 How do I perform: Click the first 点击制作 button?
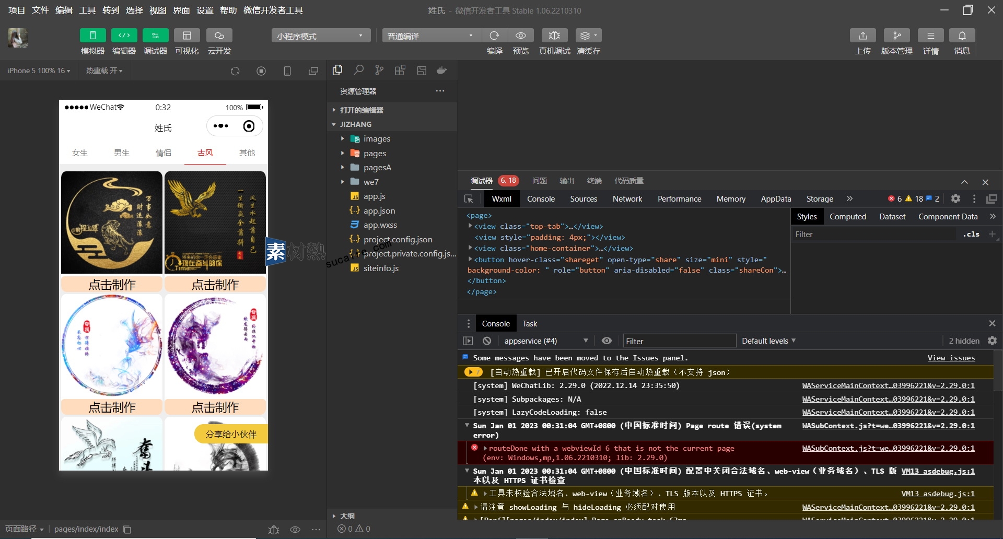point(112,285)
